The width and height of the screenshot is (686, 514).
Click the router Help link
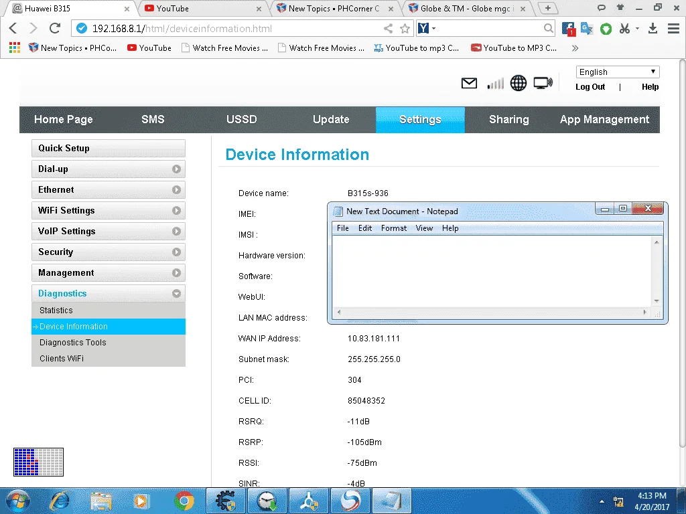tap(650, 87)
